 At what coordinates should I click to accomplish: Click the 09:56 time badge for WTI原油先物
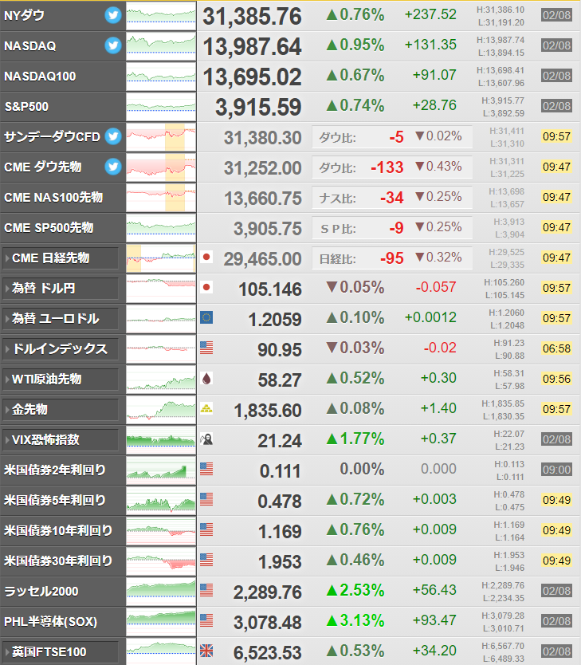tap(556, 379)
